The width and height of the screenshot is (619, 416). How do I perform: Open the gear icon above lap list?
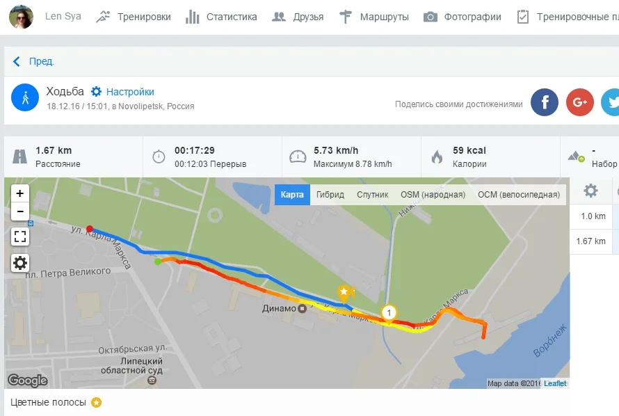point(590,191)
